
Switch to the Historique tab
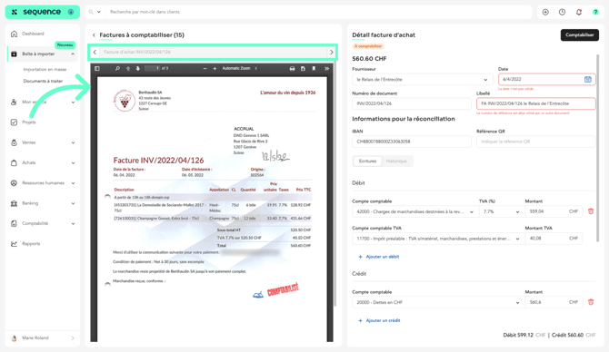pos(396,161)
